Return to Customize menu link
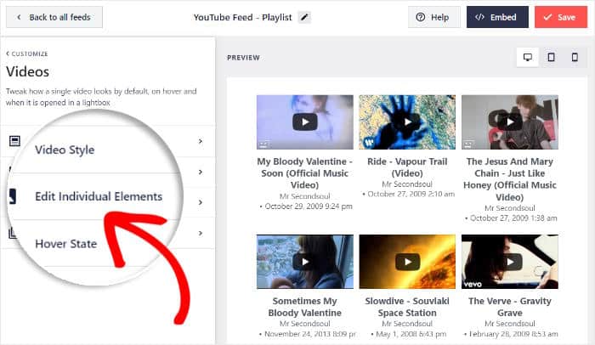 (x=26, y=54)
